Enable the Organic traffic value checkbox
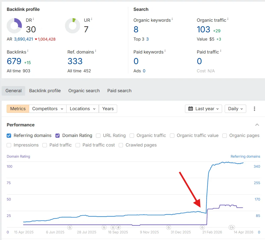265x240 pixels. click(x=172, y=136)
